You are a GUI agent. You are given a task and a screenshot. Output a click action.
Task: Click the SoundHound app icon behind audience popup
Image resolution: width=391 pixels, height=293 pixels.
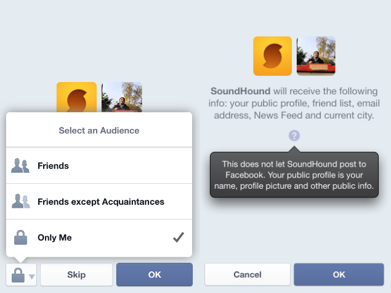76,97
